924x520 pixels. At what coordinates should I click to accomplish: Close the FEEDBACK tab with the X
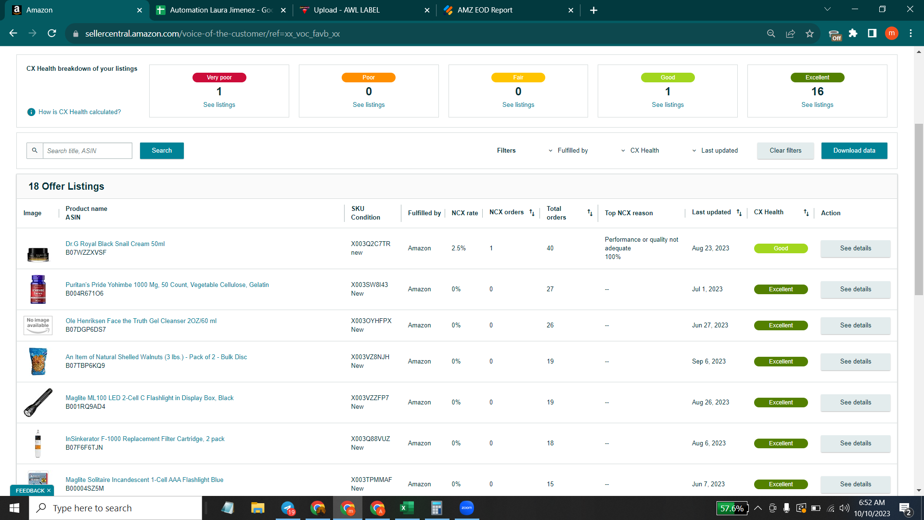[x=49, y=491]
